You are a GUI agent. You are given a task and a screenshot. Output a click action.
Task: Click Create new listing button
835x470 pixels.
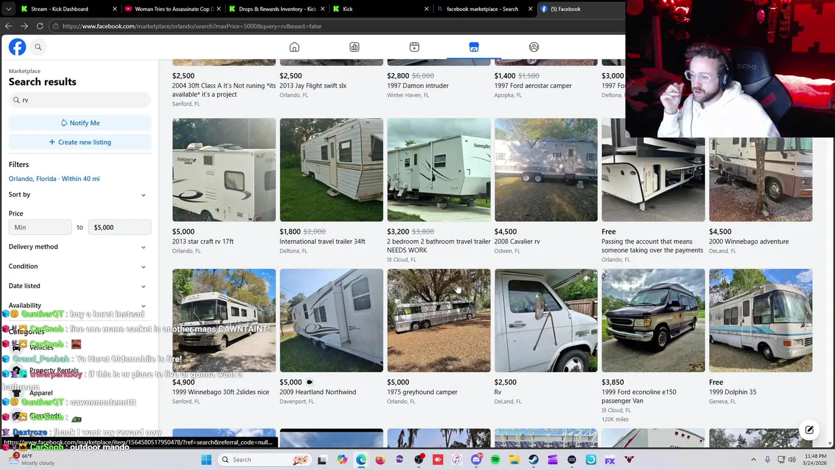80,142
